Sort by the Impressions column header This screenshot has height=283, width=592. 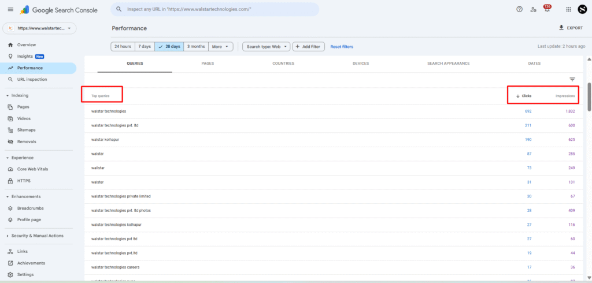pos(565,96)
